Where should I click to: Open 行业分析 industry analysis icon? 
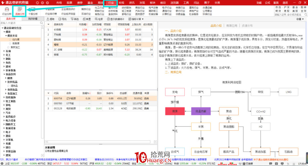point(7,11)
